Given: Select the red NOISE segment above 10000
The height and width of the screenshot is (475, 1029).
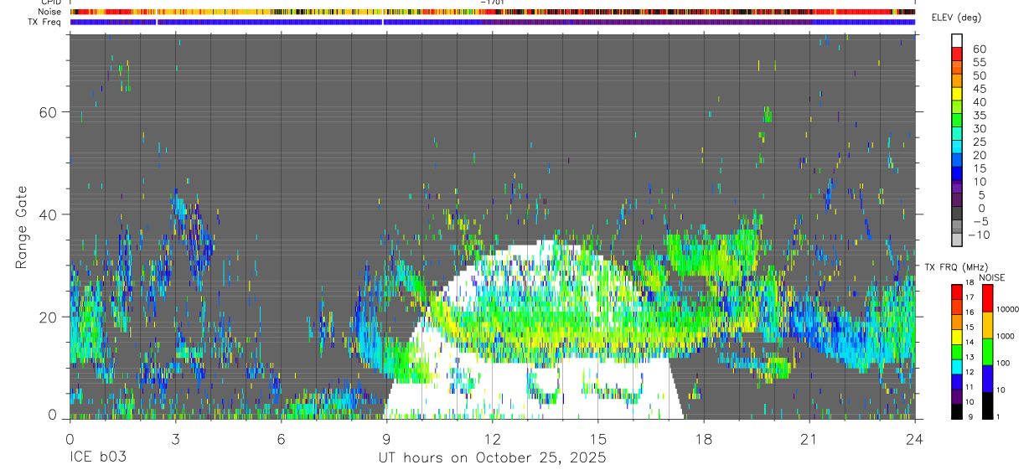Looking at the screenshot, I should pyautogui.click(x=987, y=298).
